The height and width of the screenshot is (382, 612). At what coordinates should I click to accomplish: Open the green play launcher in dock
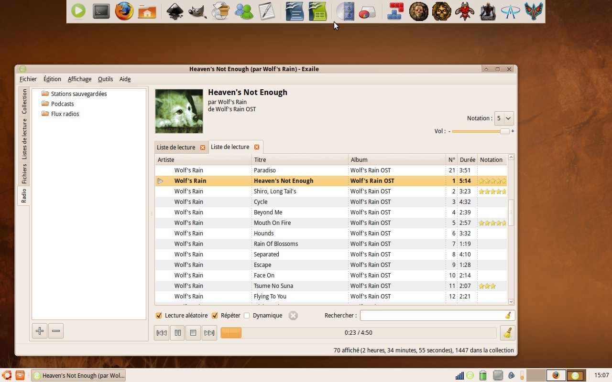point(78,11)
